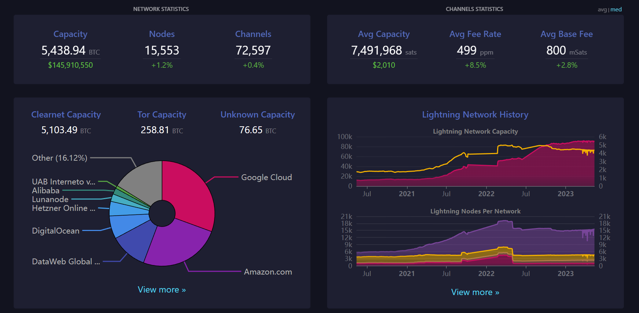Open View more below the pie chart
This screenshot has height=313, width=639.
pos(162,290)
